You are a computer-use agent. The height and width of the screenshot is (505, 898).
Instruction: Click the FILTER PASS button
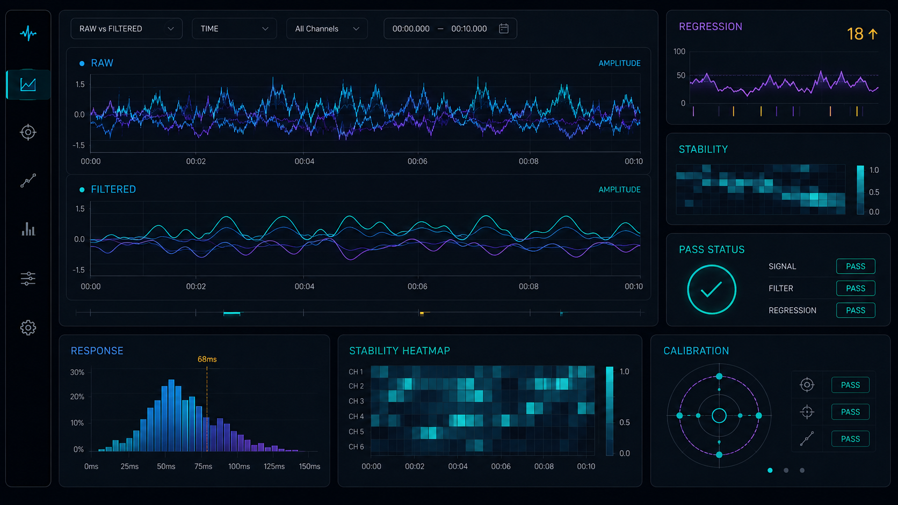856,288
